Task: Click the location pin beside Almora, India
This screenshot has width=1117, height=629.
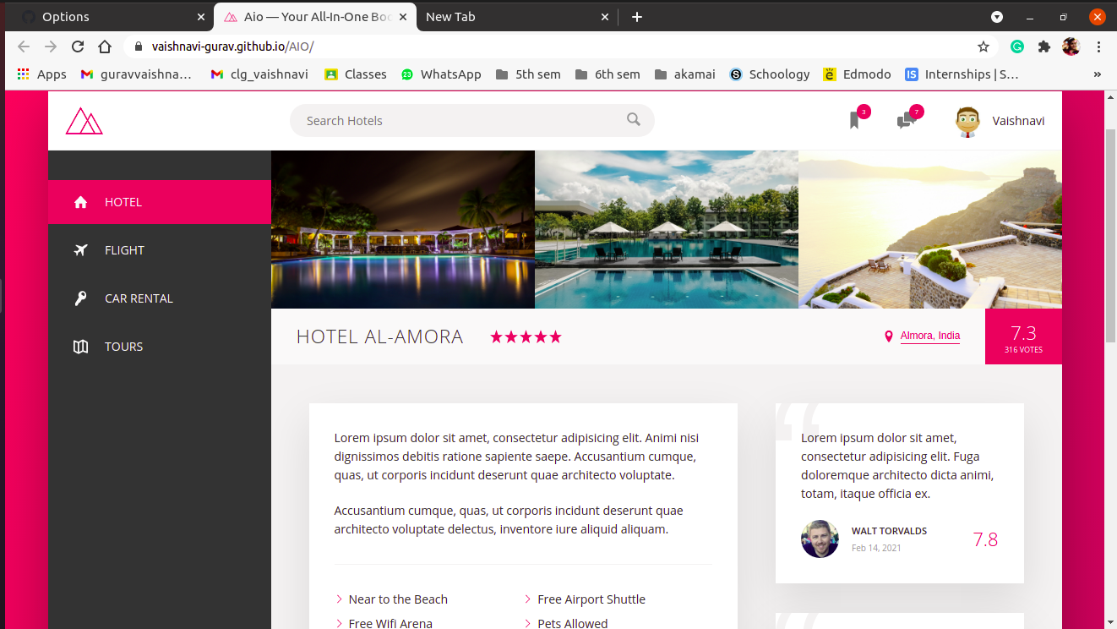Action: point(888,336)
